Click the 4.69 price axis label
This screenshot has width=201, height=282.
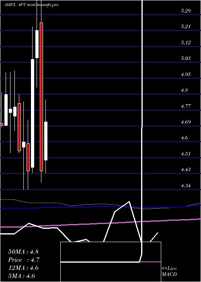(186, 122)
